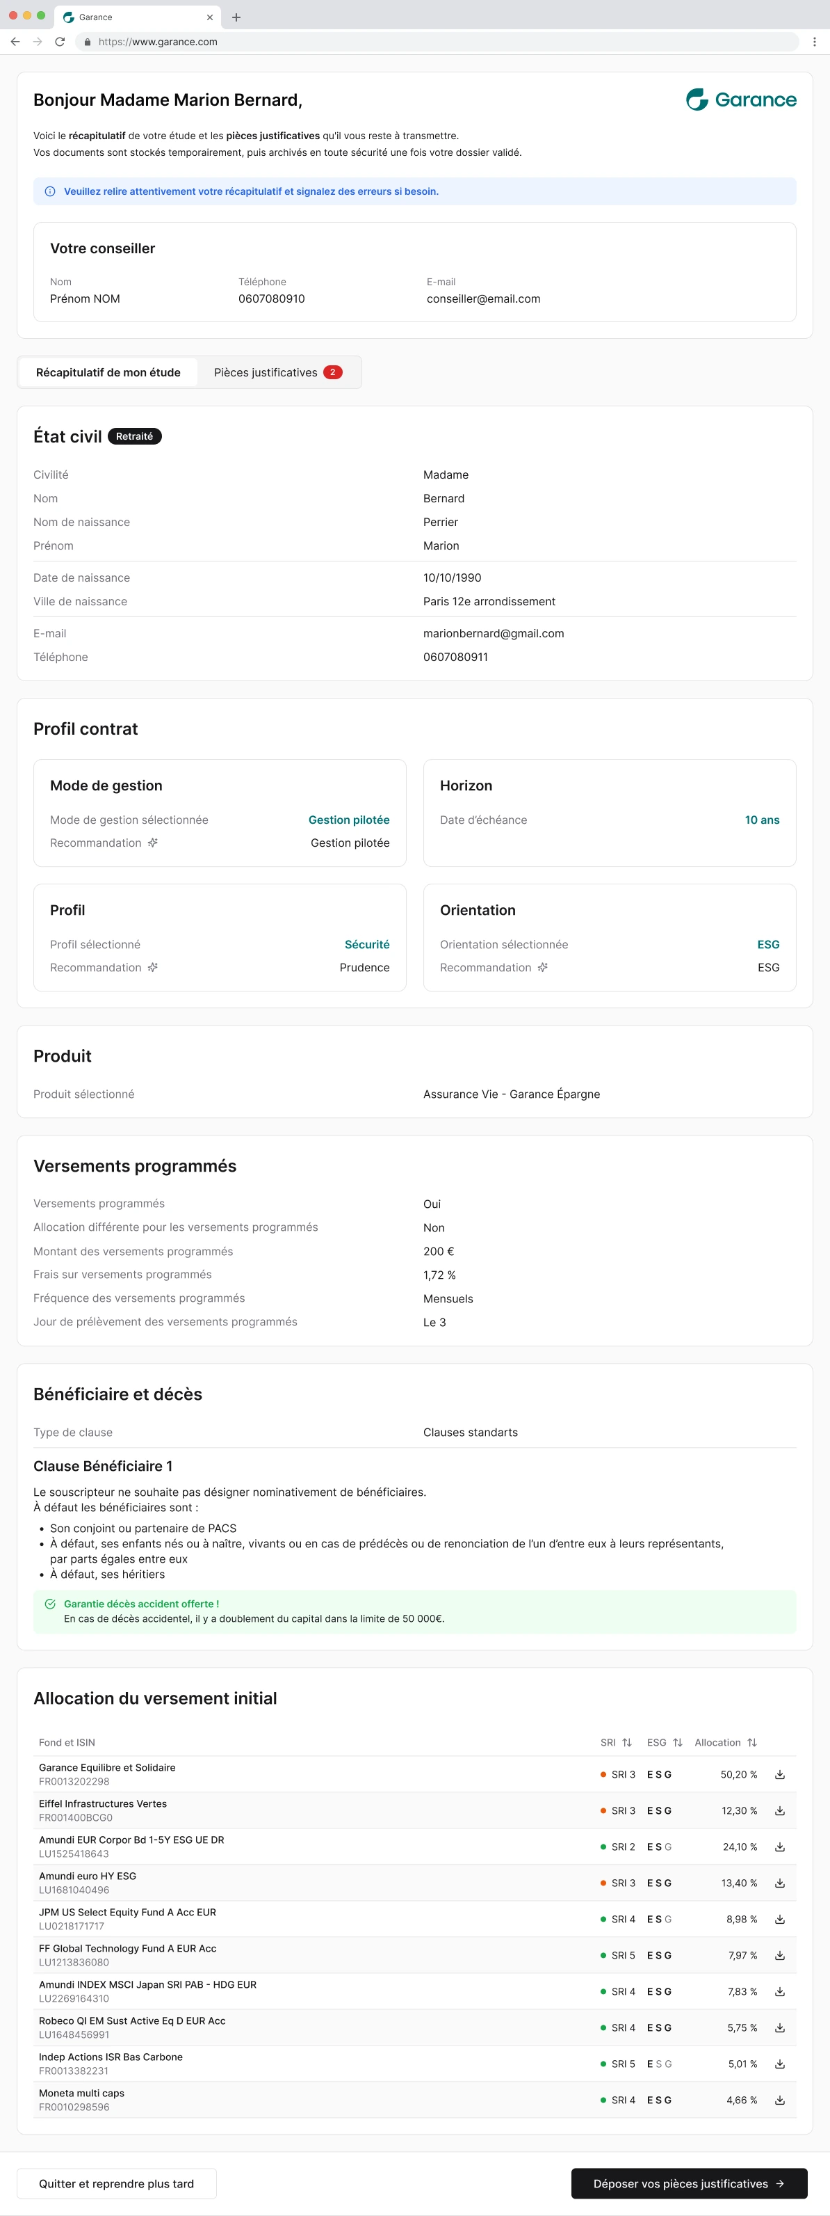Click Paris 12e arrondissement value
This screenshot has width=830, height=2216.
489,601
